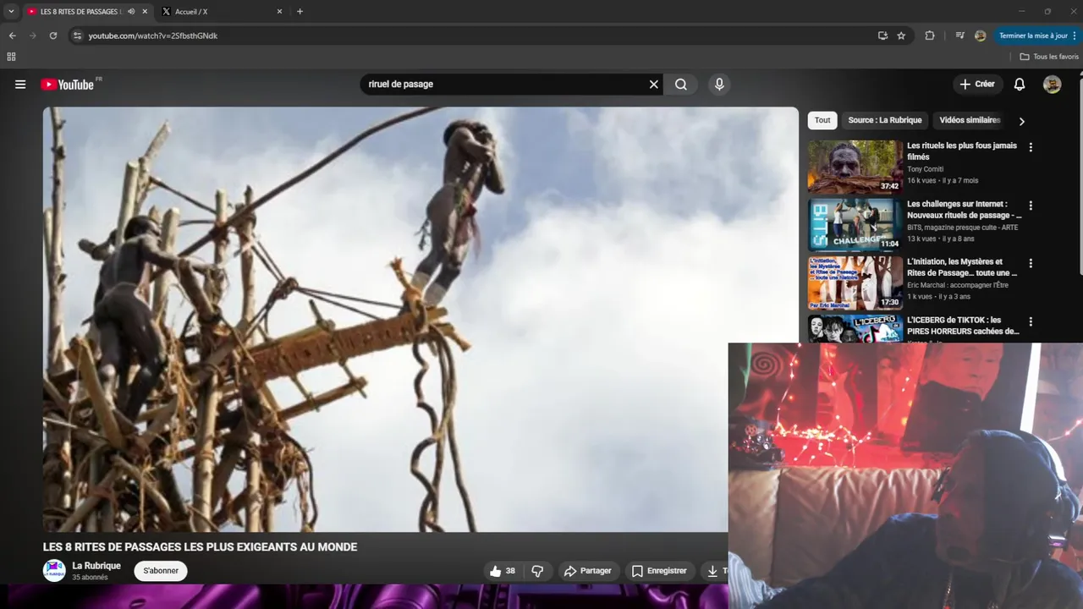The height and width of the screenshot is (609, 1083).
Task: Open the Chrome profile avatar
Action: [980, 36]
